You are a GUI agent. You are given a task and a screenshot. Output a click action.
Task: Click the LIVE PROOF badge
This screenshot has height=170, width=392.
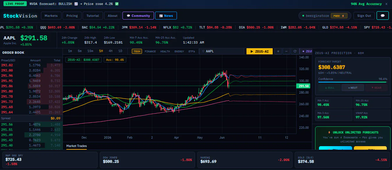[15, 4]
